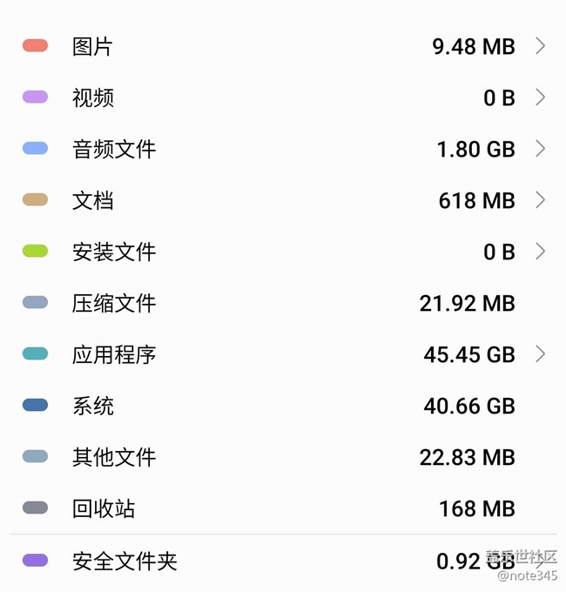
Task: Tap the 40.66 GB system size
Action: (469, 406)
